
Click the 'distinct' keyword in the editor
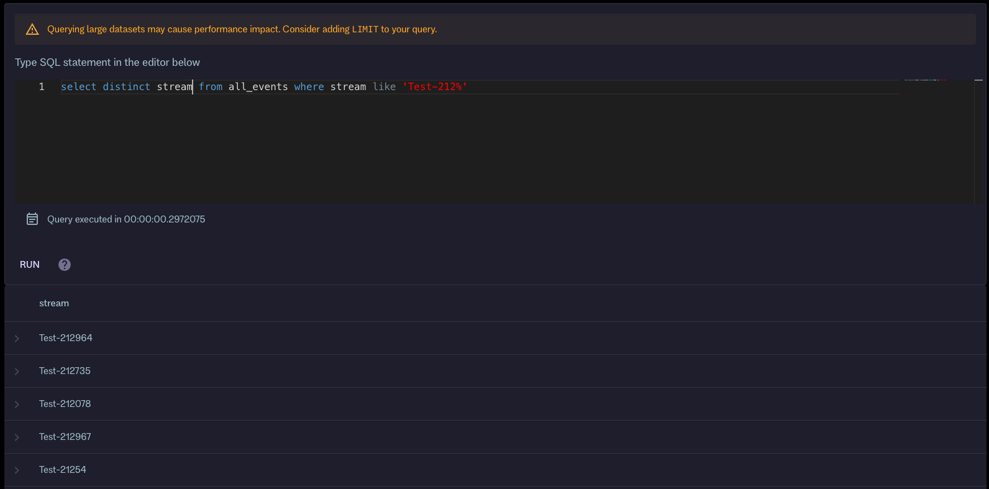tap(126, 87)
